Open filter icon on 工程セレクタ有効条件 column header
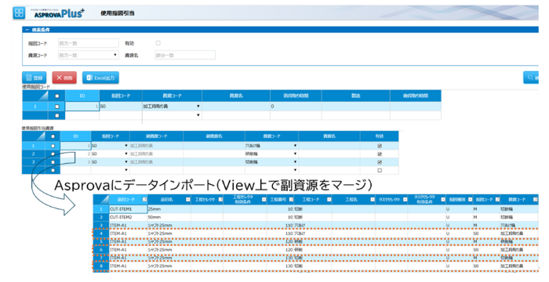The height and width of the screenshot is (282, 549). tap(264, 200)
